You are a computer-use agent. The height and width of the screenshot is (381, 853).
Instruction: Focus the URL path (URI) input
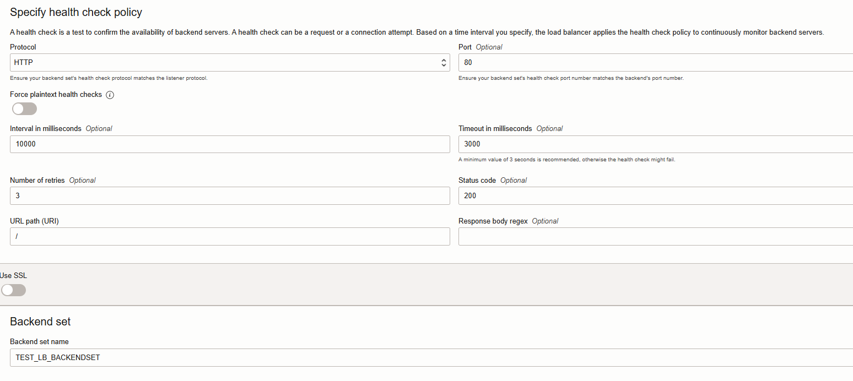230,237
